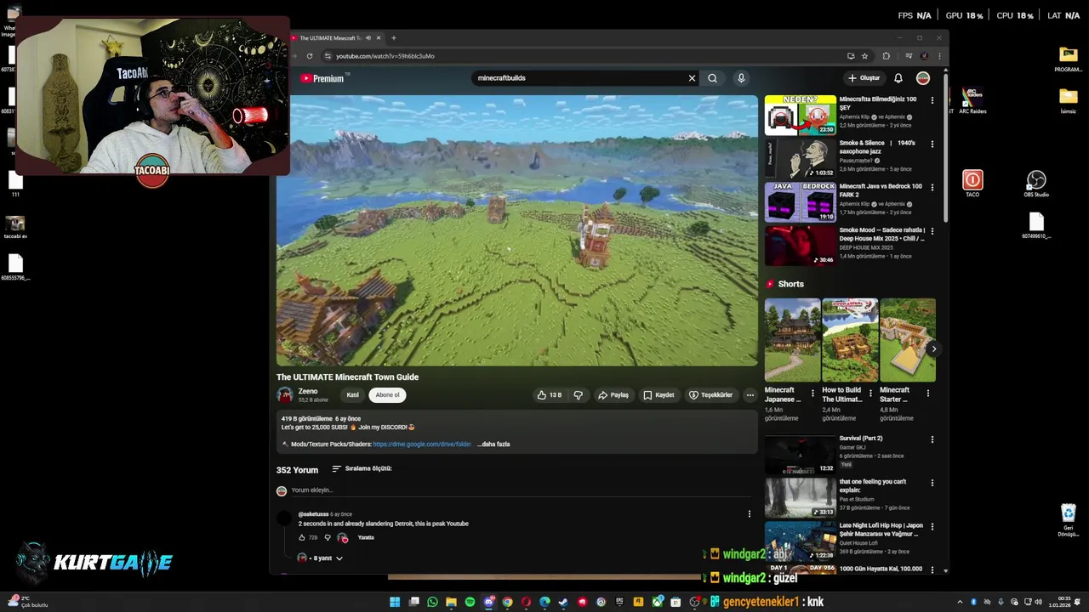Viewport: 1089px width, 612px height.
Task: Dislike the @saketusss comment
Action: point(328,538)
